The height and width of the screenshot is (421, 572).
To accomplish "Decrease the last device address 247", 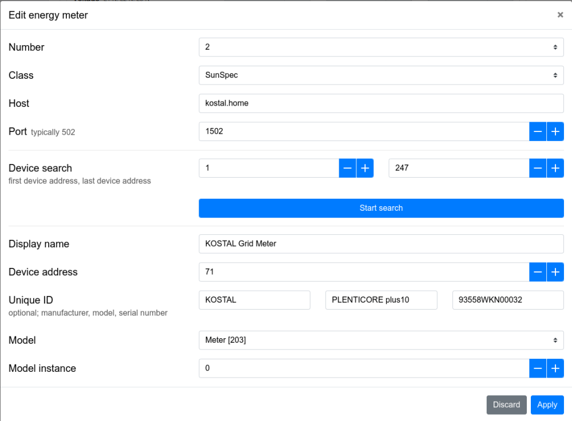I will (538, 169).
